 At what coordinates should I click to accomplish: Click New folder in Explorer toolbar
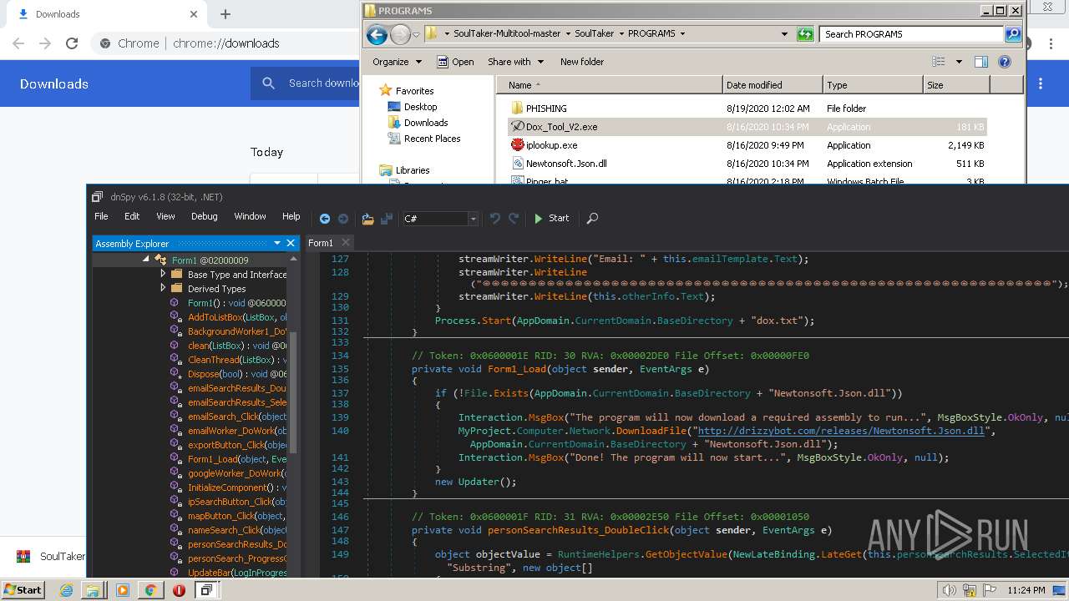582,62
